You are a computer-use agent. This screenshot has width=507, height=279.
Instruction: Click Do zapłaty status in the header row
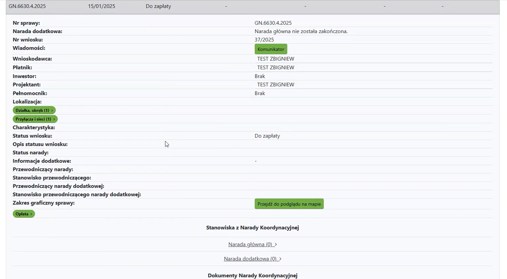158,6
